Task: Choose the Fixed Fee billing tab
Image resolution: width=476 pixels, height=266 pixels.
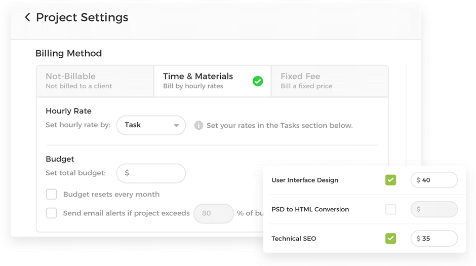Action: [330, 81]
